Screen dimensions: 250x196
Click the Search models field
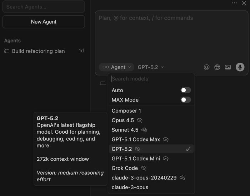[151, 79]
